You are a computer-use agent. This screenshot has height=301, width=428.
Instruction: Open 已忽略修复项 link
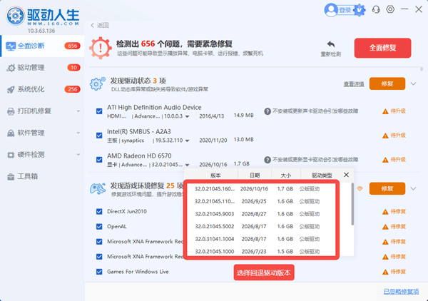(401, 292)
